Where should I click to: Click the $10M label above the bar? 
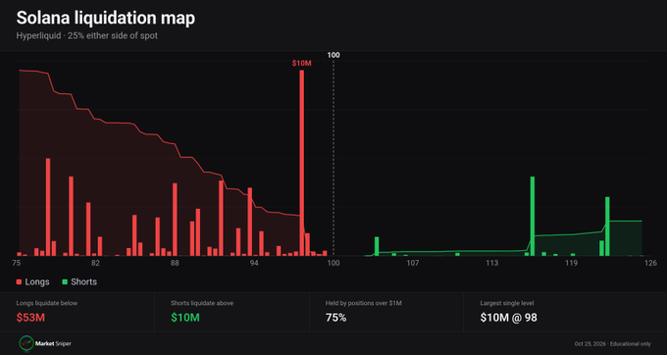(x=301, y=64)
